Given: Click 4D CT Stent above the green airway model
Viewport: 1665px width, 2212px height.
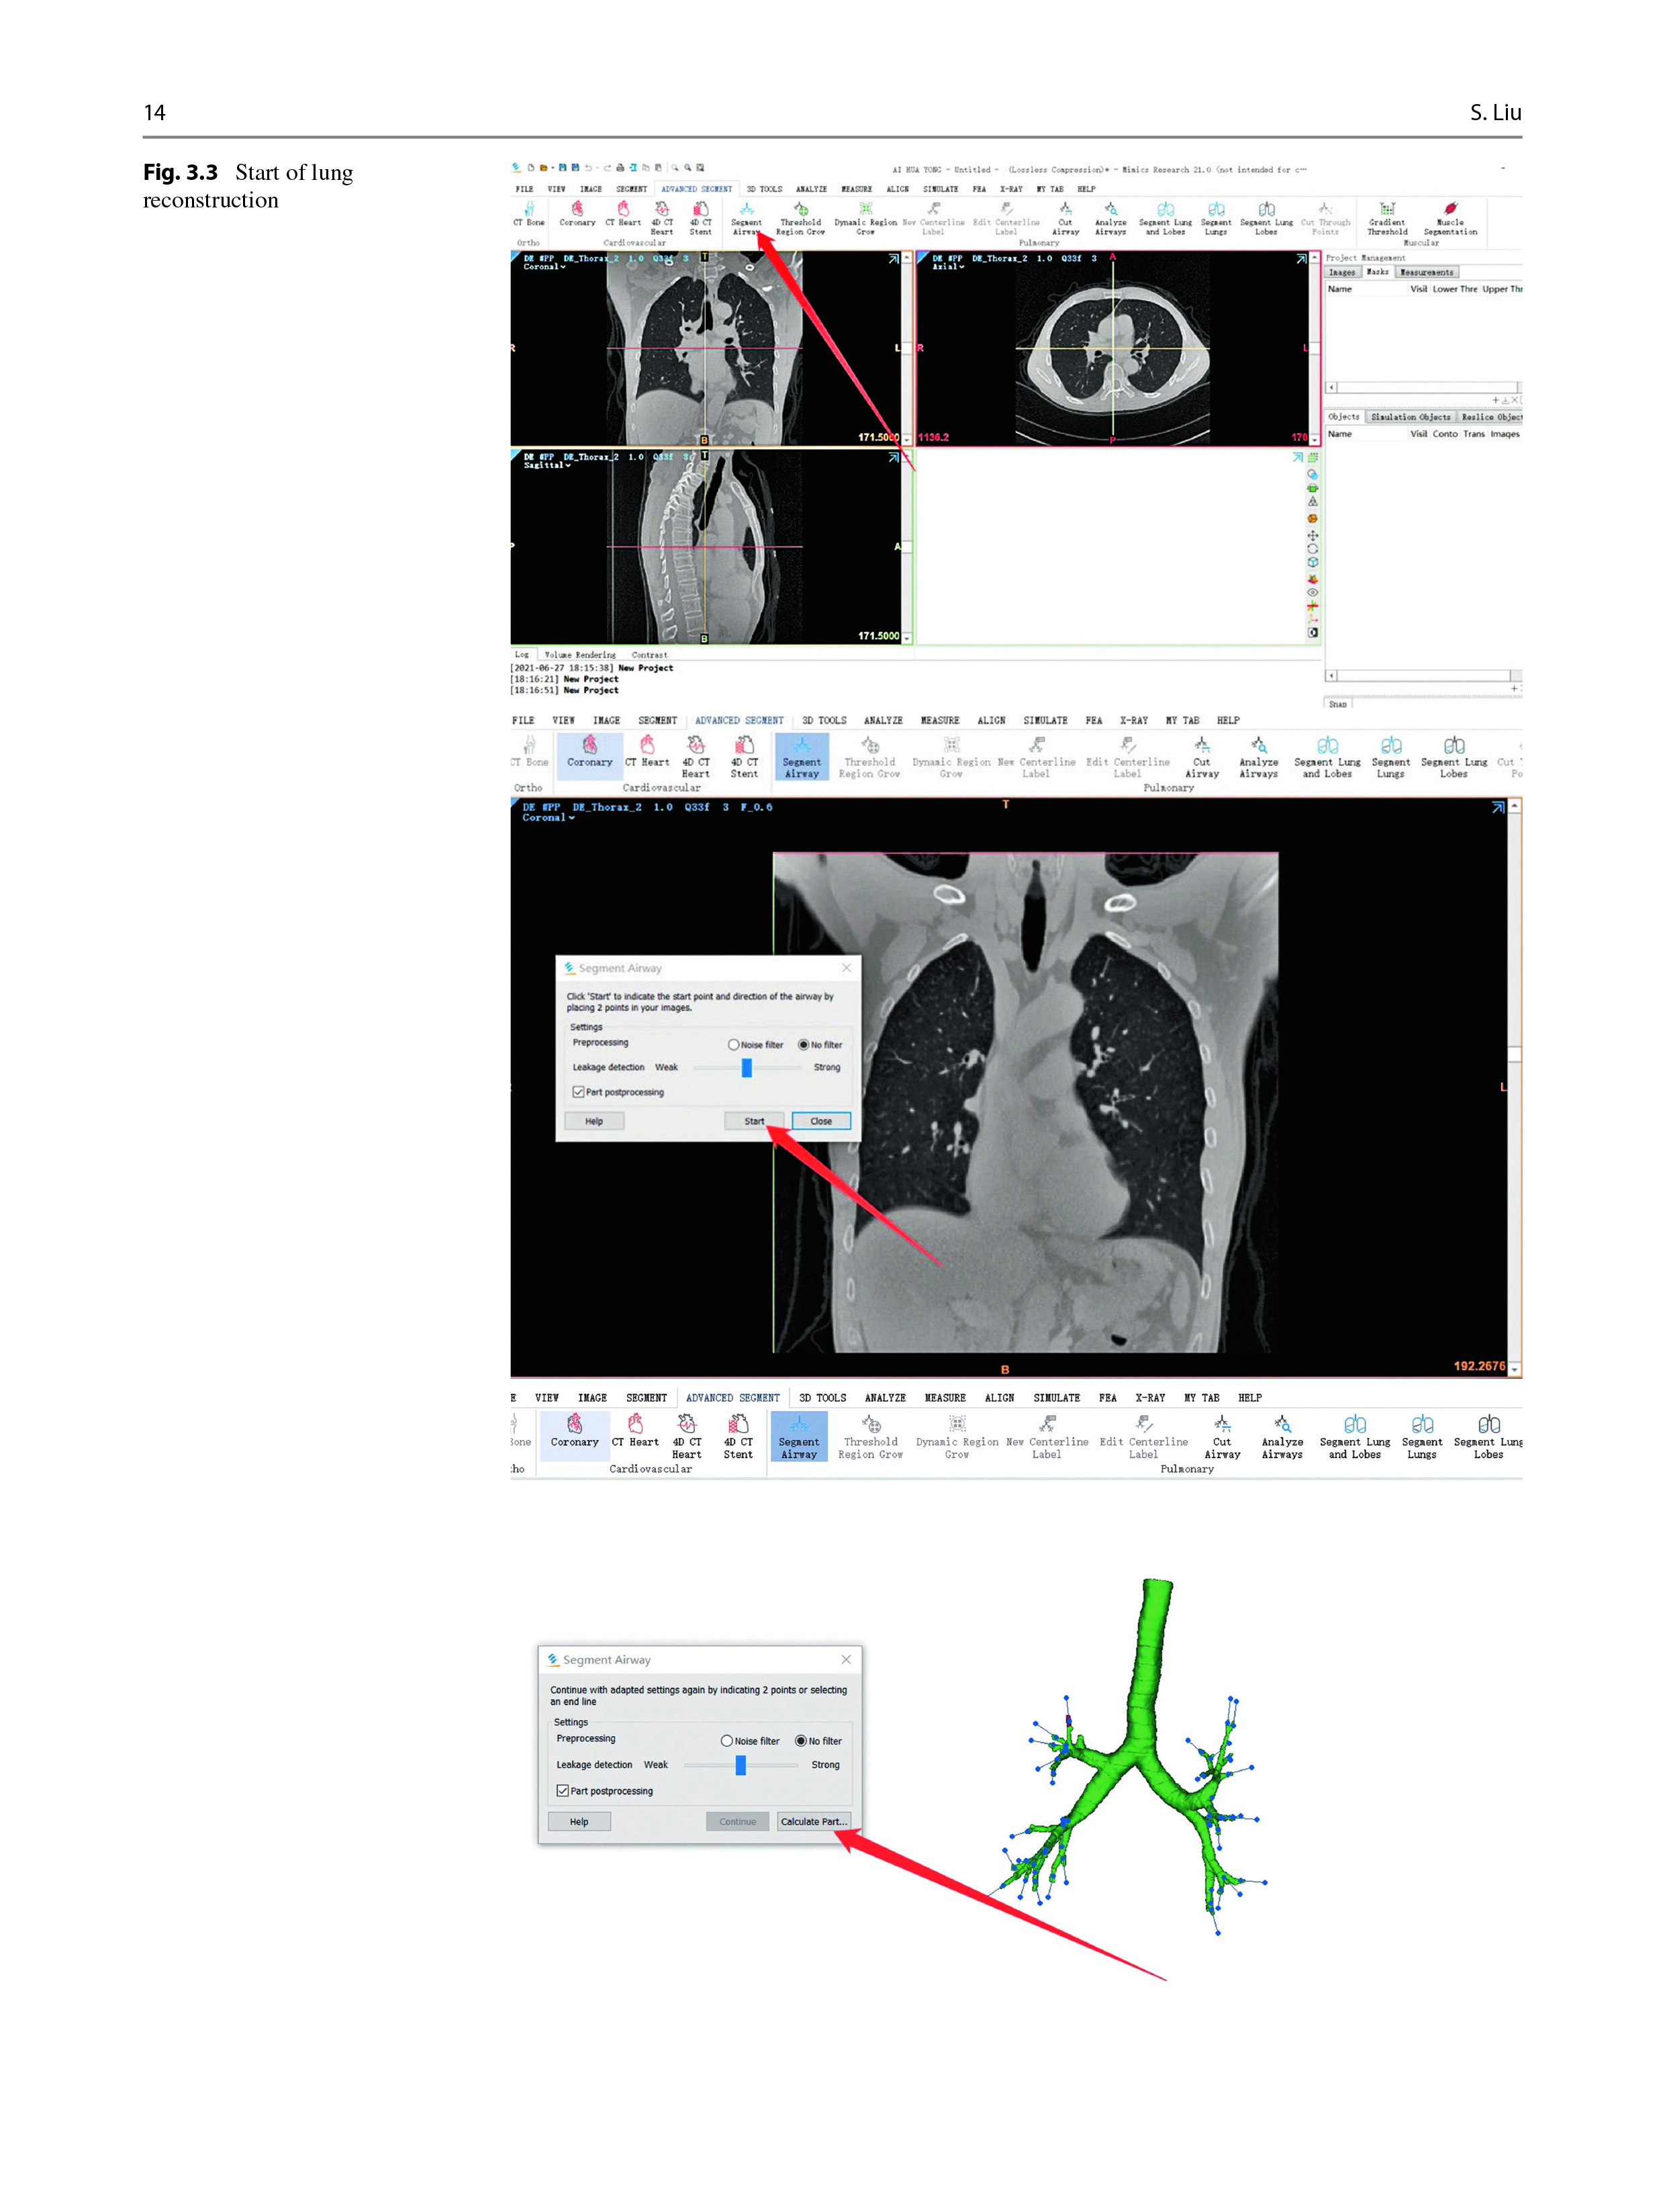Looking at the screenshot, I should coord(738,1437).
